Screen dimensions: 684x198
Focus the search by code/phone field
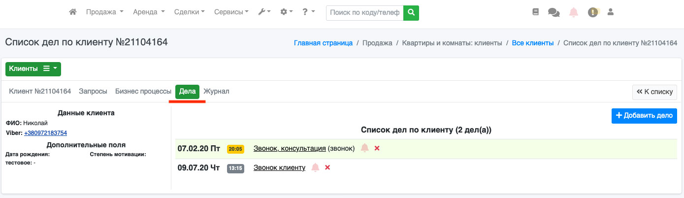pos(364,13)
